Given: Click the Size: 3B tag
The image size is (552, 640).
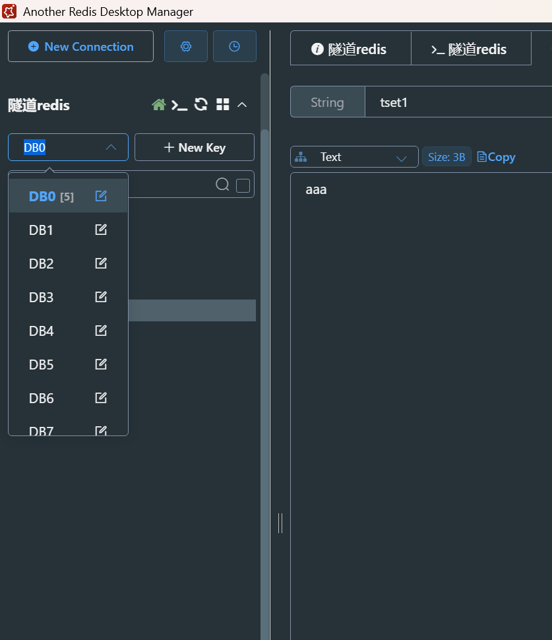Looking at the screenshot, I should tap(446, 157).
